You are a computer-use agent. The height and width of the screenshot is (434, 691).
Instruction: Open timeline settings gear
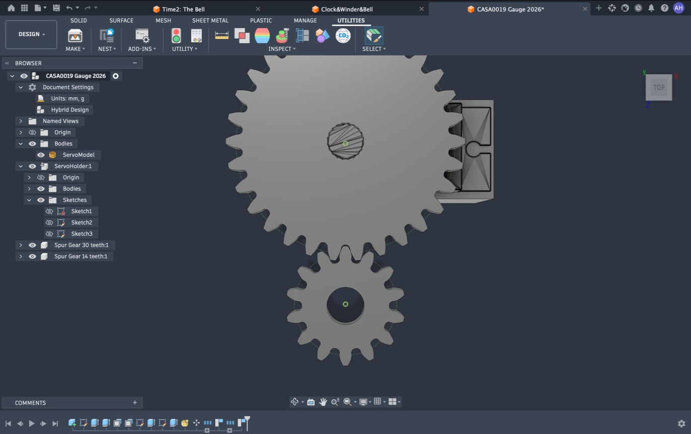pos(681,424)
